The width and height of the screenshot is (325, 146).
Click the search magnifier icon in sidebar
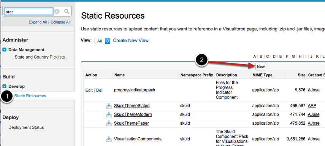(67, 12)
